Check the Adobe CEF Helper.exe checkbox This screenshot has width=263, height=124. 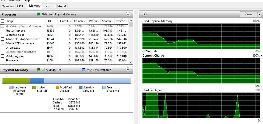3,43
